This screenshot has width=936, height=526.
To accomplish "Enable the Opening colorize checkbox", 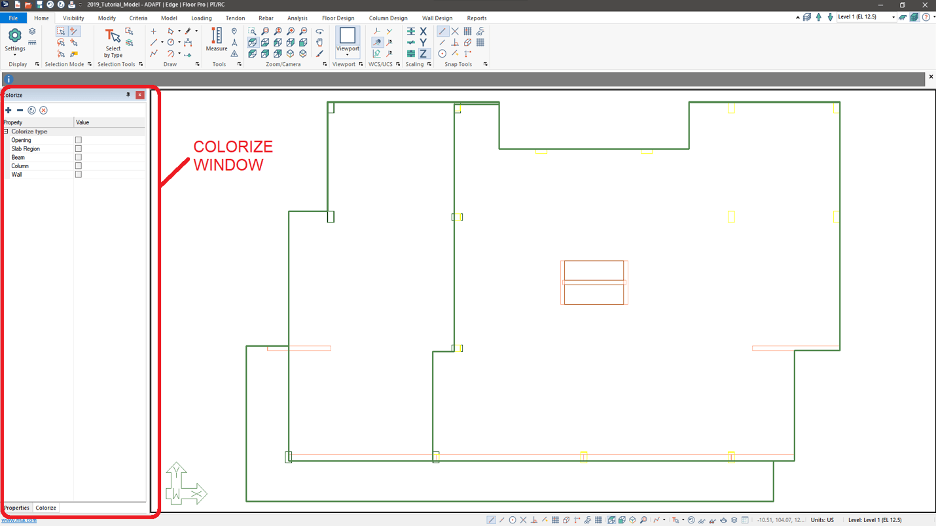I will [x=78, y=140].
